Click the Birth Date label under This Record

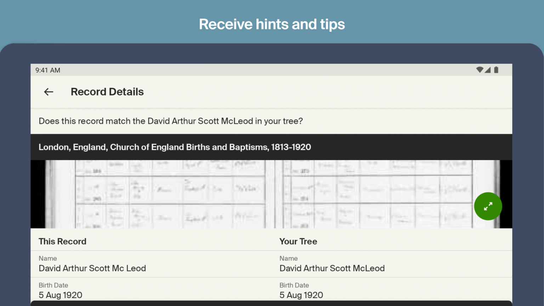(x=53, y=285)
